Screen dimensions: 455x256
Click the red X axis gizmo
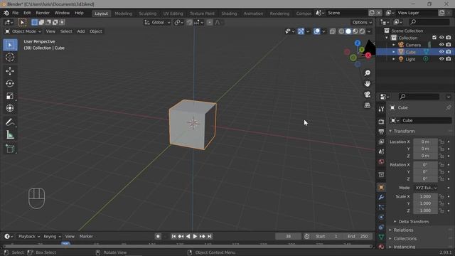tap(368, 55)
